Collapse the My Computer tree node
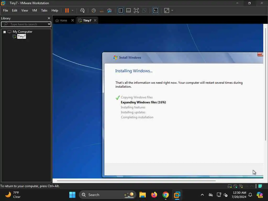Image resolution: width=268 pixels, height=201 pixels. [5, 32]
